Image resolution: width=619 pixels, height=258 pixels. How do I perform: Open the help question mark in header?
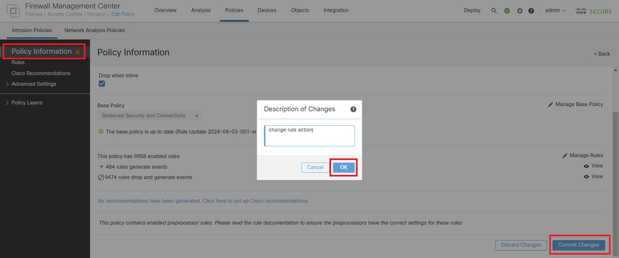[531, 11]
